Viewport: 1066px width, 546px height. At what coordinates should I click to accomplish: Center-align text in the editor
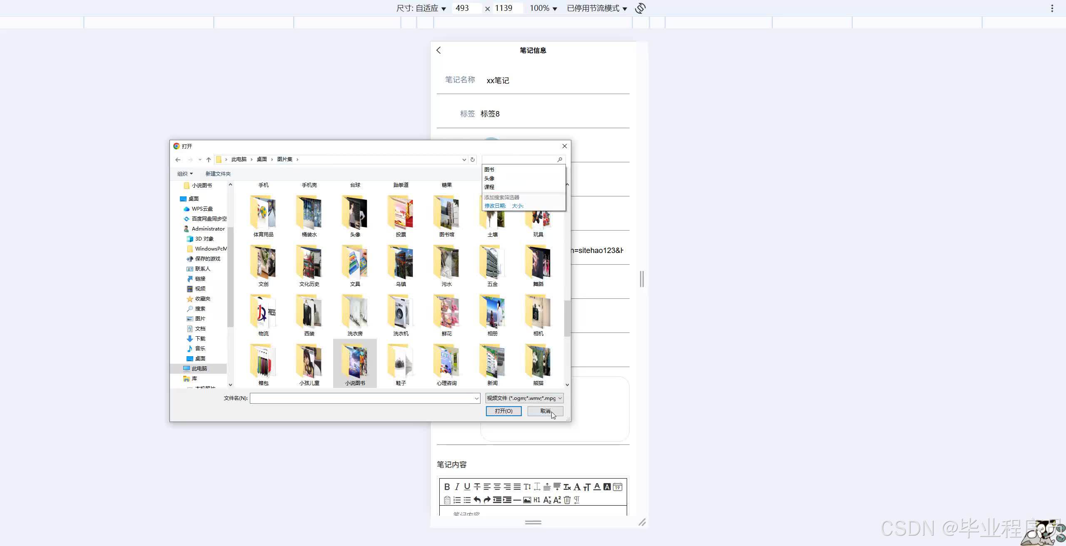tap(497, 486)
